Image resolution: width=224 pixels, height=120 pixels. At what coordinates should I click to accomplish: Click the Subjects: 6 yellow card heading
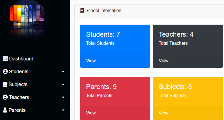click(x=175, y=87)
